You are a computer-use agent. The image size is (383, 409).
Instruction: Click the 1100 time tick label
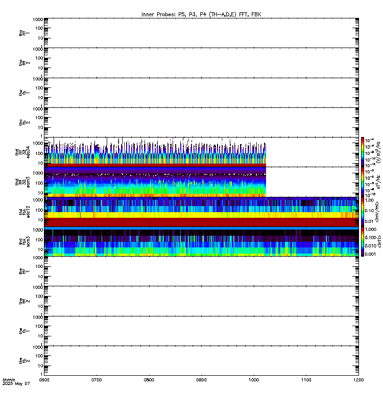(306, 380)
